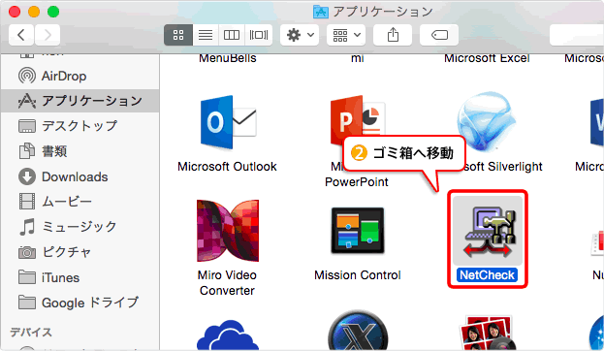
Task: Switch to icon view
Action: tap(178, 35)
